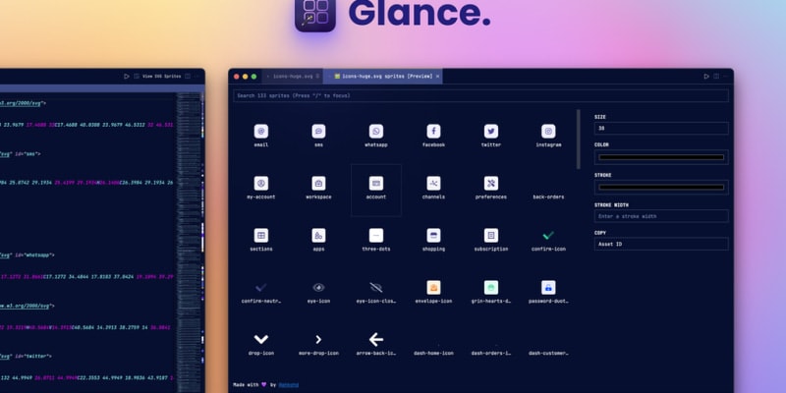Select the more-drop-icon chevron sprite
786x393 pixels.
[x=318, y=340]
